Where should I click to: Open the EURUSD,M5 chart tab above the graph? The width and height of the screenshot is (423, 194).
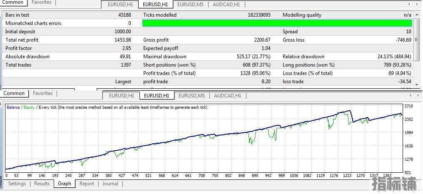(x=192, y=95)
